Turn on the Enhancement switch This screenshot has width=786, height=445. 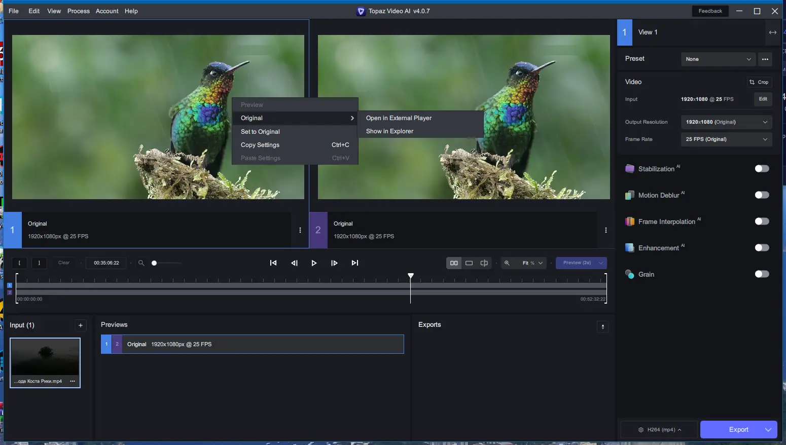pos(762,248)
